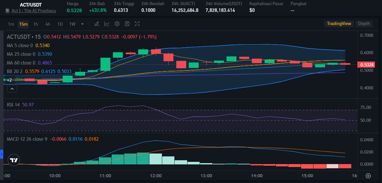Click the 12:00 time axis label

coord(156,176)
